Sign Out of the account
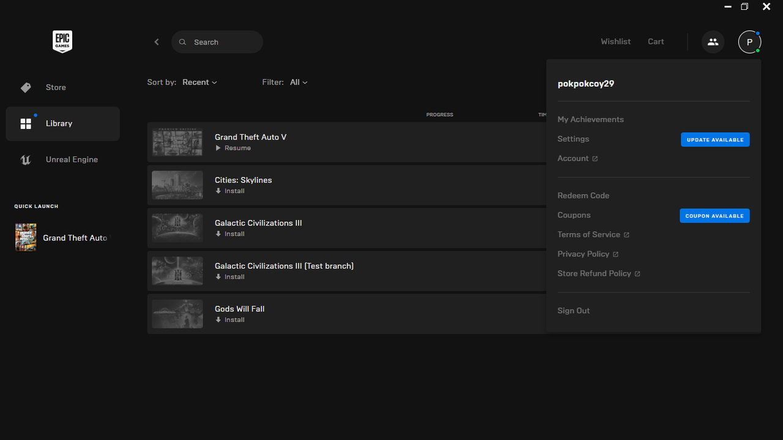Image resolution: width=783 pixels, height=440 pixels. [573, 310]
